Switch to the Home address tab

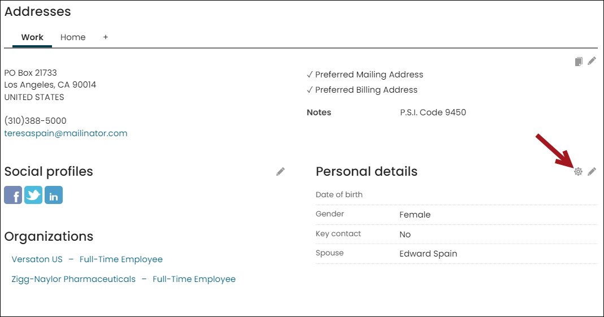[x=73, y=37]
